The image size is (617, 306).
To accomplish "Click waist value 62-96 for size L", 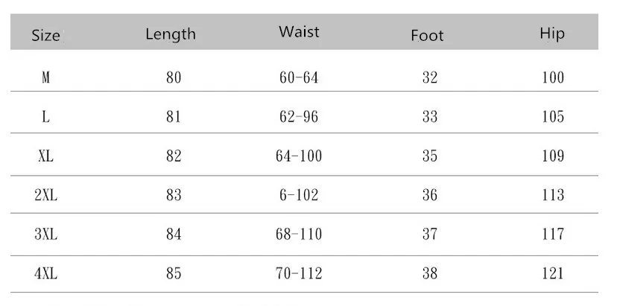I will click(297, 117).
